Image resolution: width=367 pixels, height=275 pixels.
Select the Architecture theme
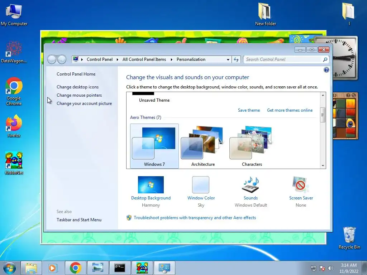click(203, 146)
